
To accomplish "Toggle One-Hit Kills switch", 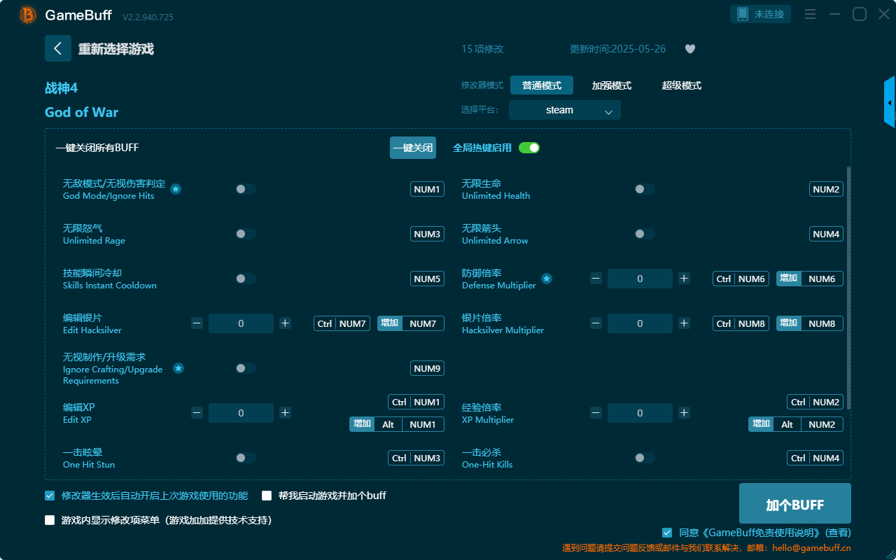I will [x=645, y=458].
